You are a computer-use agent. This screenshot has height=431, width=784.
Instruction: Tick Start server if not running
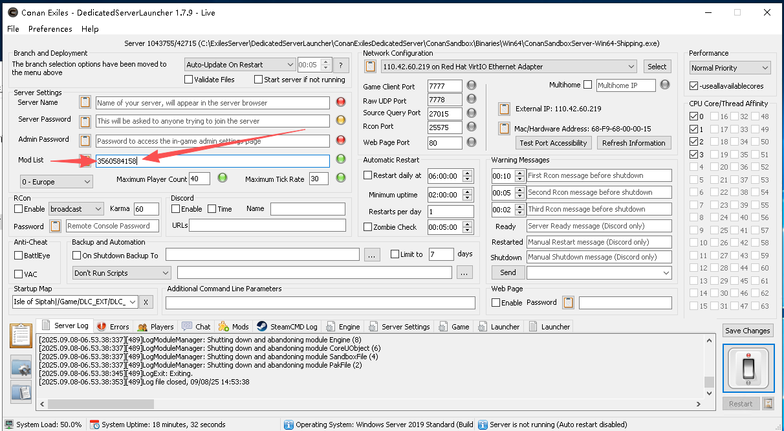tap(259, 80)
